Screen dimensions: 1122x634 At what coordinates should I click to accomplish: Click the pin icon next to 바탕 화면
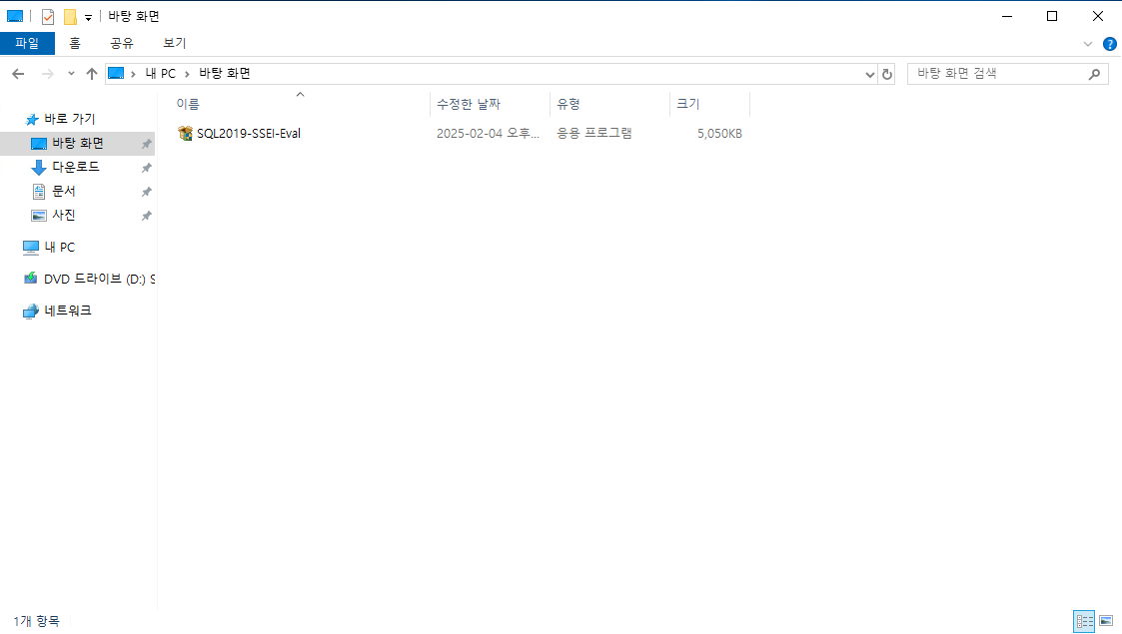coord(146,144)
